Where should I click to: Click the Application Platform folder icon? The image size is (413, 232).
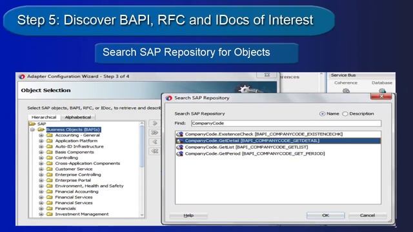[x=50, y=141]
